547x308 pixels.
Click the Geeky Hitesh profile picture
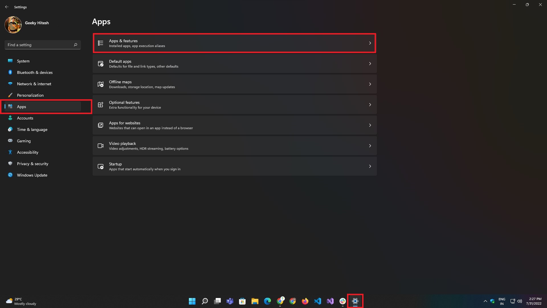point(13,25)
